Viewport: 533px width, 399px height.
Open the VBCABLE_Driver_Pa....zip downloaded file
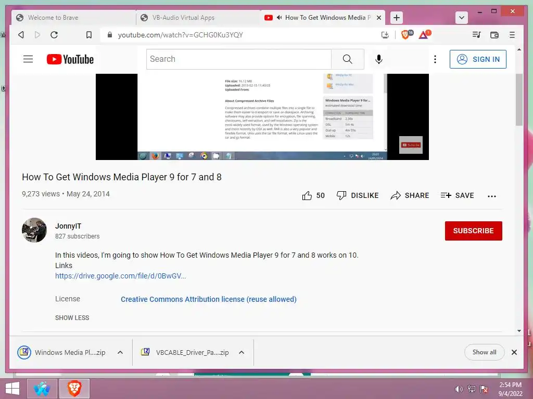[185, 352]
